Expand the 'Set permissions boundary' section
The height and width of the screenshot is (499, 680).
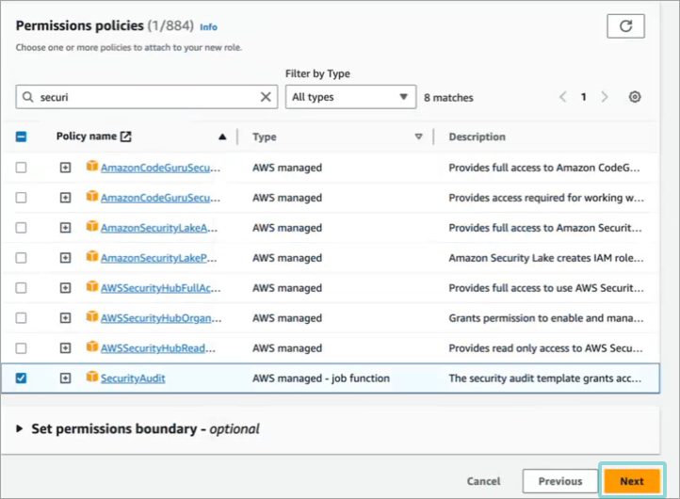19,428
